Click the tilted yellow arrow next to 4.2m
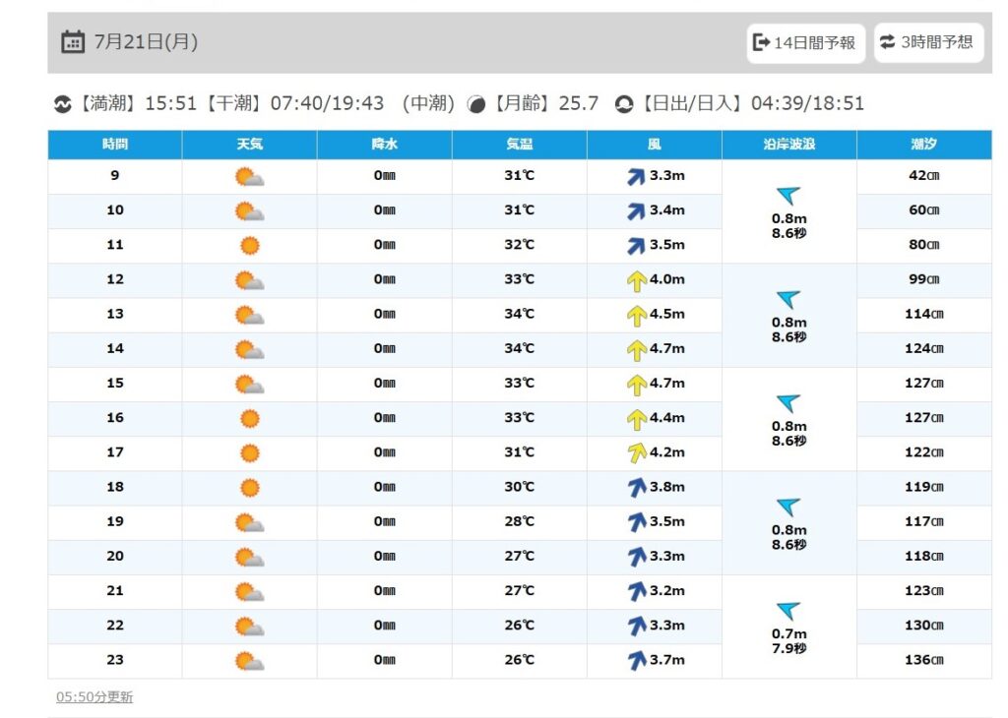Image resolution: width=1008 pixels, height=718 pixels. click(x=637, y=453)
